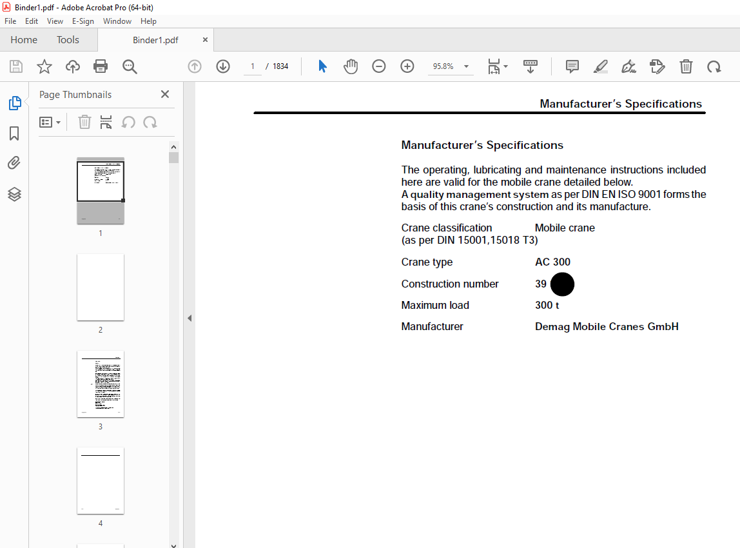Open thumbnails panel options dropdown
The height and width of the screenshot is (548, 740).
point(50,122)
